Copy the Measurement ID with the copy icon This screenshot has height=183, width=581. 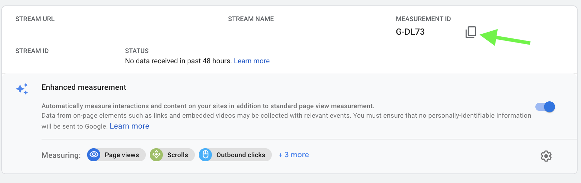coord(471,32)
